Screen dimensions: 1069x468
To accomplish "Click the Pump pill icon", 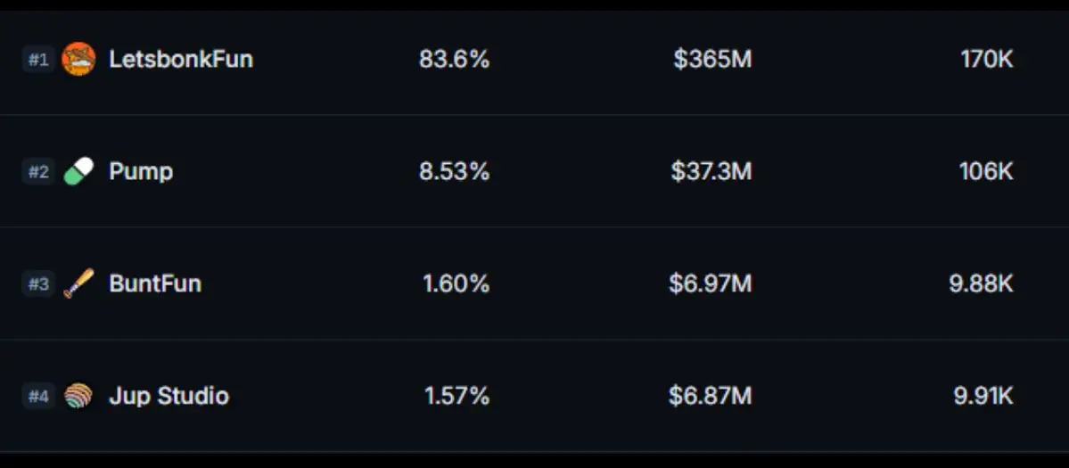I will tap(78, 171).
